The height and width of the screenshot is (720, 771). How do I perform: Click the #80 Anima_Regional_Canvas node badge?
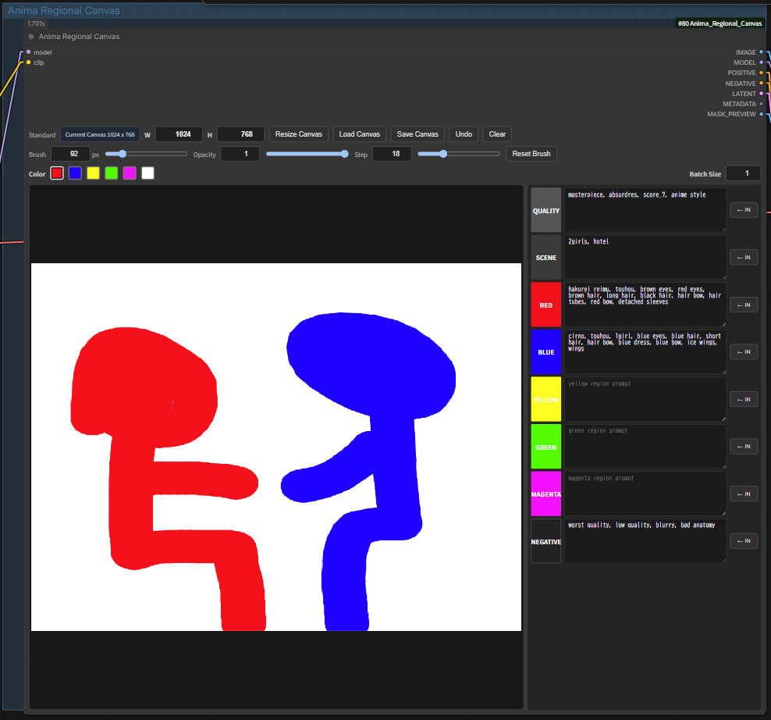[x=719, y=23]
